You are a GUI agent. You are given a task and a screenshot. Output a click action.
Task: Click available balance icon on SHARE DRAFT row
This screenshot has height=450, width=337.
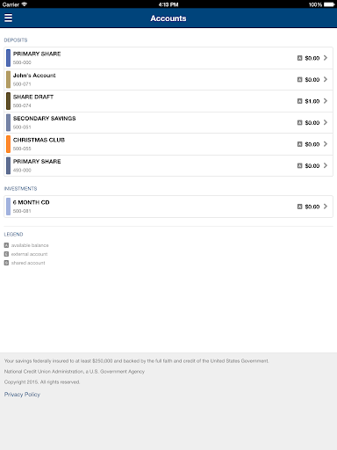299,101
